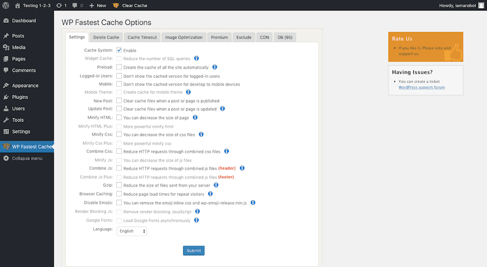This screenshot has height=267, width=487.
Task: Enable the Logged-in Users checkbox
Action: [x=119, y=76]
